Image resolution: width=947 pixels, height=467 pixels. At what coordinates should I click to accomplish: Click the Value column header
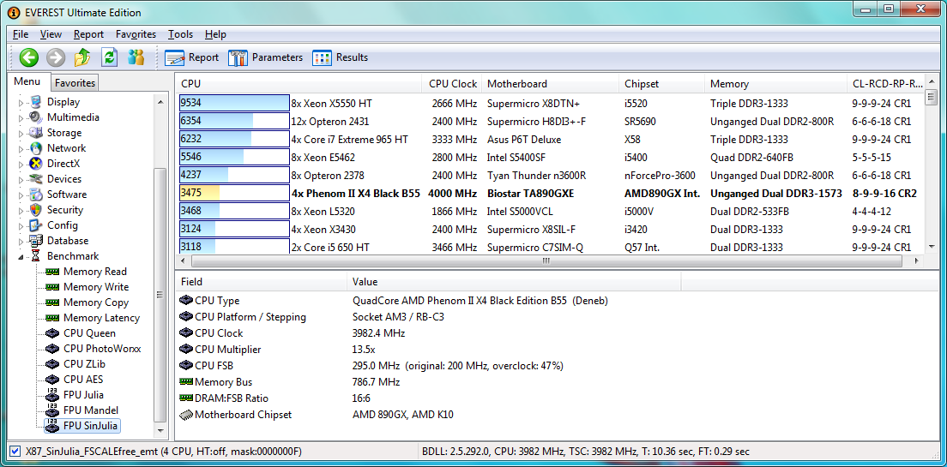click(x=514, y=282)
